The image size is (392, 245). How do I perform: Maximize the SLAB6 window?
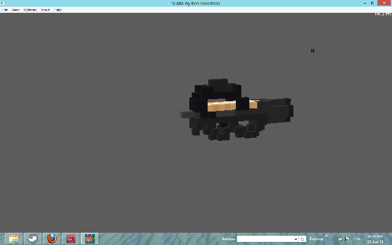[372, 3]
